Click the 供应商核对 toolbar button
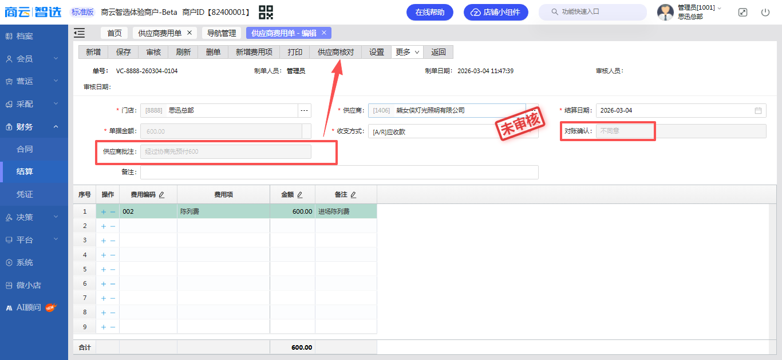782x360 pixels. coord(336,52)
